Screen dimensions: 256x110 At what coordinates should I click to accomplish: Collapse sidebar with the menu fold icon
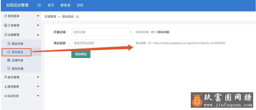tap(39, 5)
